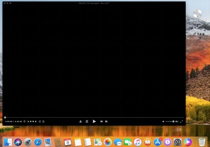Open the Blu-ray disc icon on the desktop
This screenshot has width=210, height=147.
point(198,14)
